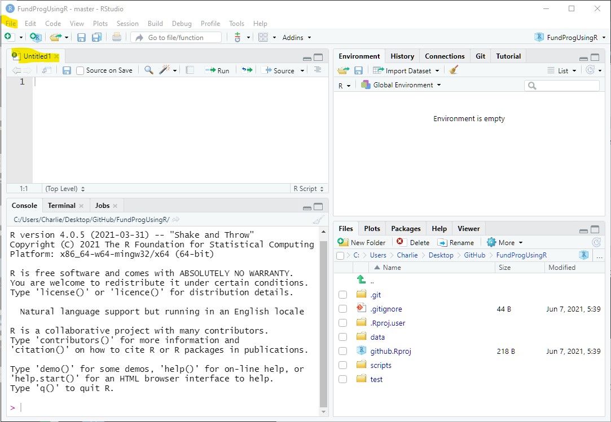Close the Untitled1 editor tab
The image size is (611, 422).
click(x=56, y=56)
